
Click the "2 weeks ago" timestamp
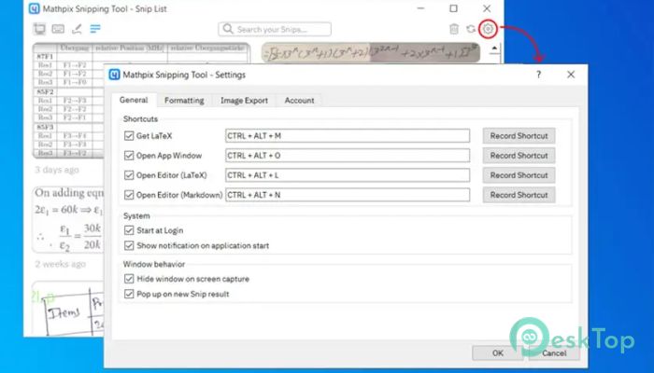pyautogui.click(x=60, y=264)
